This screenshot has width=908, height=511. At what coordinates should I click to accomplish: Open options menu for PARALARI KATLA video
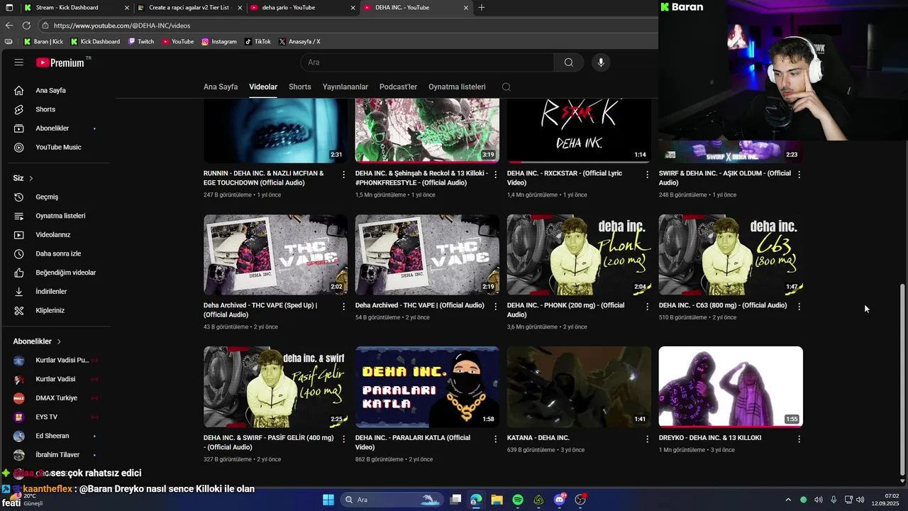[x=496, y=439]
